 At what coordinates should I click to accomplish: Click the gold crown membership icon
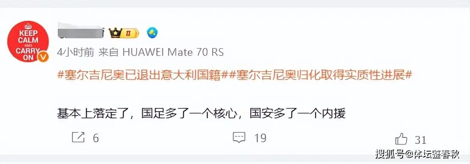pos(114,32)
